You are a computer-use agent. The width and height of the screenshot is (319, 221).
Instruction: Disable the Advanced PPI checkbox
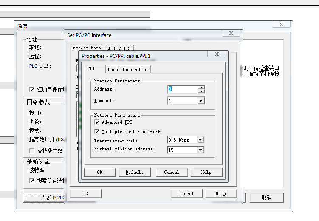click(x=97, y=122)
